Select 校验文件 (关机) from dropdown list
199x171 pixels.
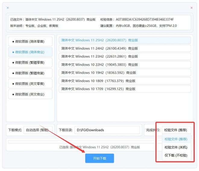[x=176, y=147]
